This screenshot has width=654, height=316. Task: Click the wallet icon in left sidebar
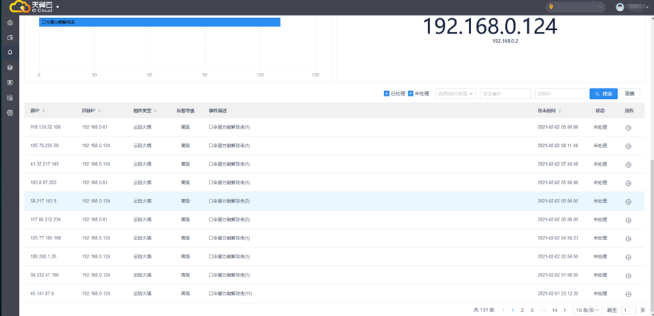coord(10,38)
